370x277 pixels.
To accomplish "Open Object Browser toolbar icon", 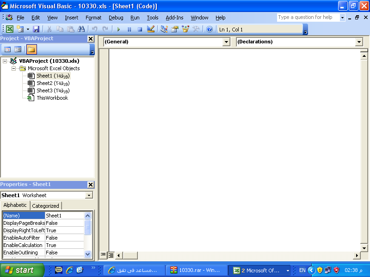I will pos(185,29).
